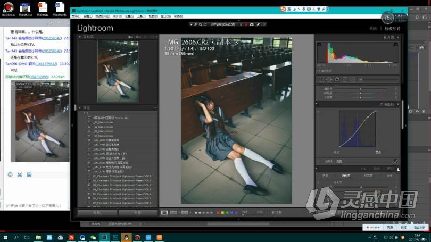Select the red eye correction tool
Screen dimensions: 431x242
[x=337, y=79]
